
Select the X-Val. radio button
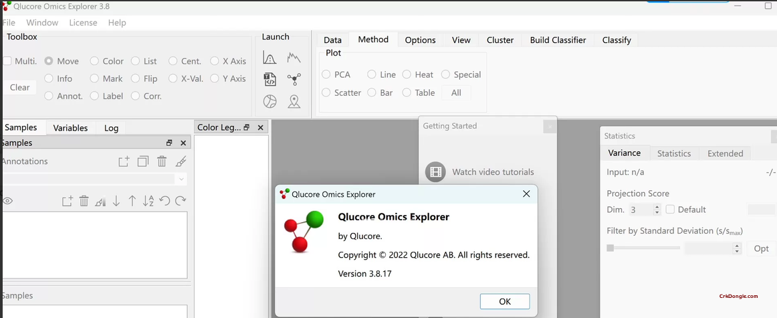click(x=173, y=78)
